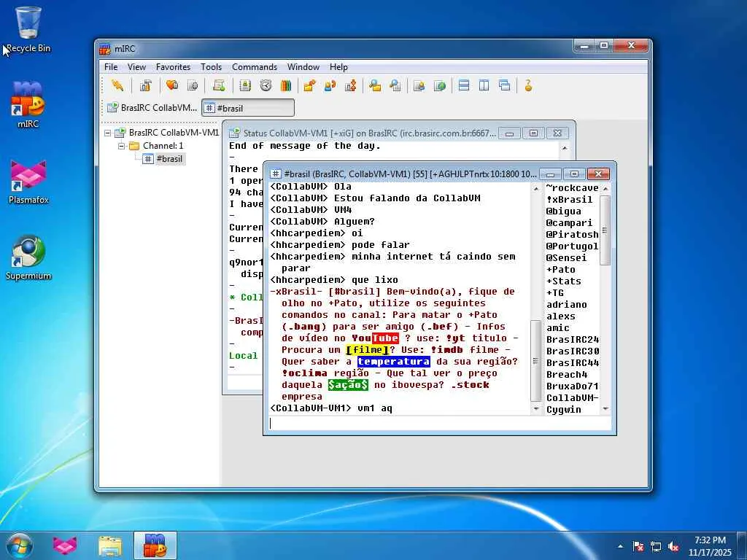
Task: Open the View menu
Action: click(136, 67)
